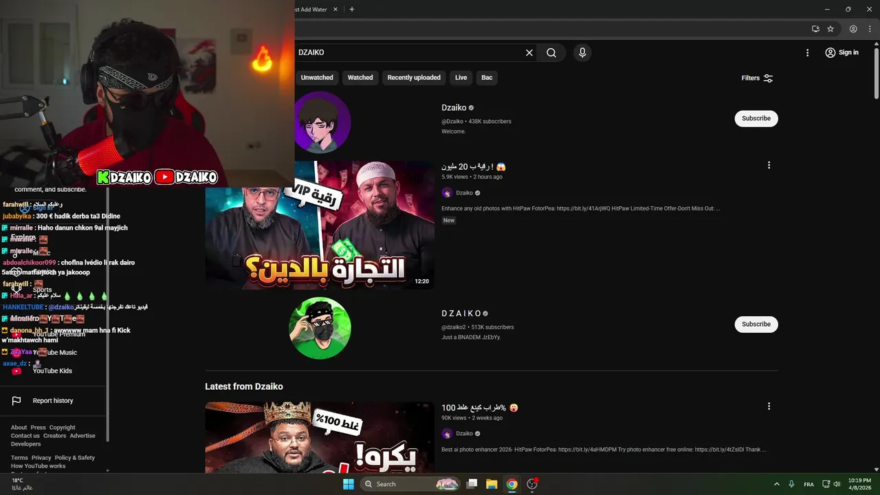Image resolution: width=880 pixels, height=495 pixels.
Task: Open Dzaiko channel name link
Action: point(454,108)
